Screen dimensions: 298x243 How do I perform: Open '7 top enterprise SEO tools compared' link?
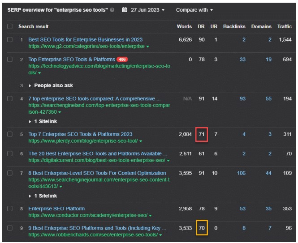(x=94, y=98)
